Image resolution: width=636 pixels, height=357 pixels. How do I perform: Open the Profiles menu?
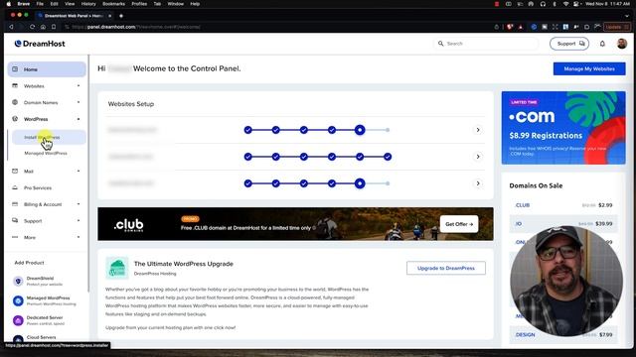click(x=139, y=4)
